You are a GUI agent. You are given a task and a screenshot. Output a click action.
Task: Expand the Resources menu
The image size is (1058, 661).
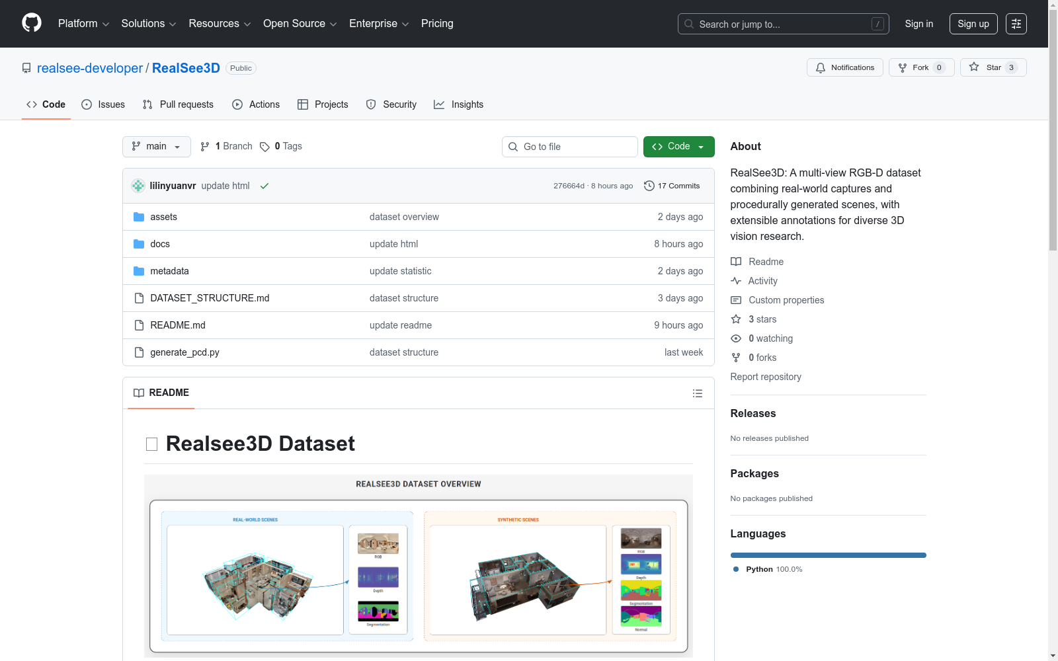coord(220,24)
